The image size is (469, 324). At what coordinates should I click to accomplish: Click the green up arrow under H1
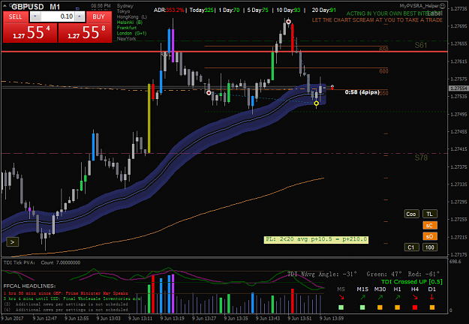397,298
